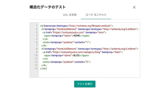Click the https://onityanzyuku.com href line
The width and height of the screenshot is (166, 93).
[74, 33]
